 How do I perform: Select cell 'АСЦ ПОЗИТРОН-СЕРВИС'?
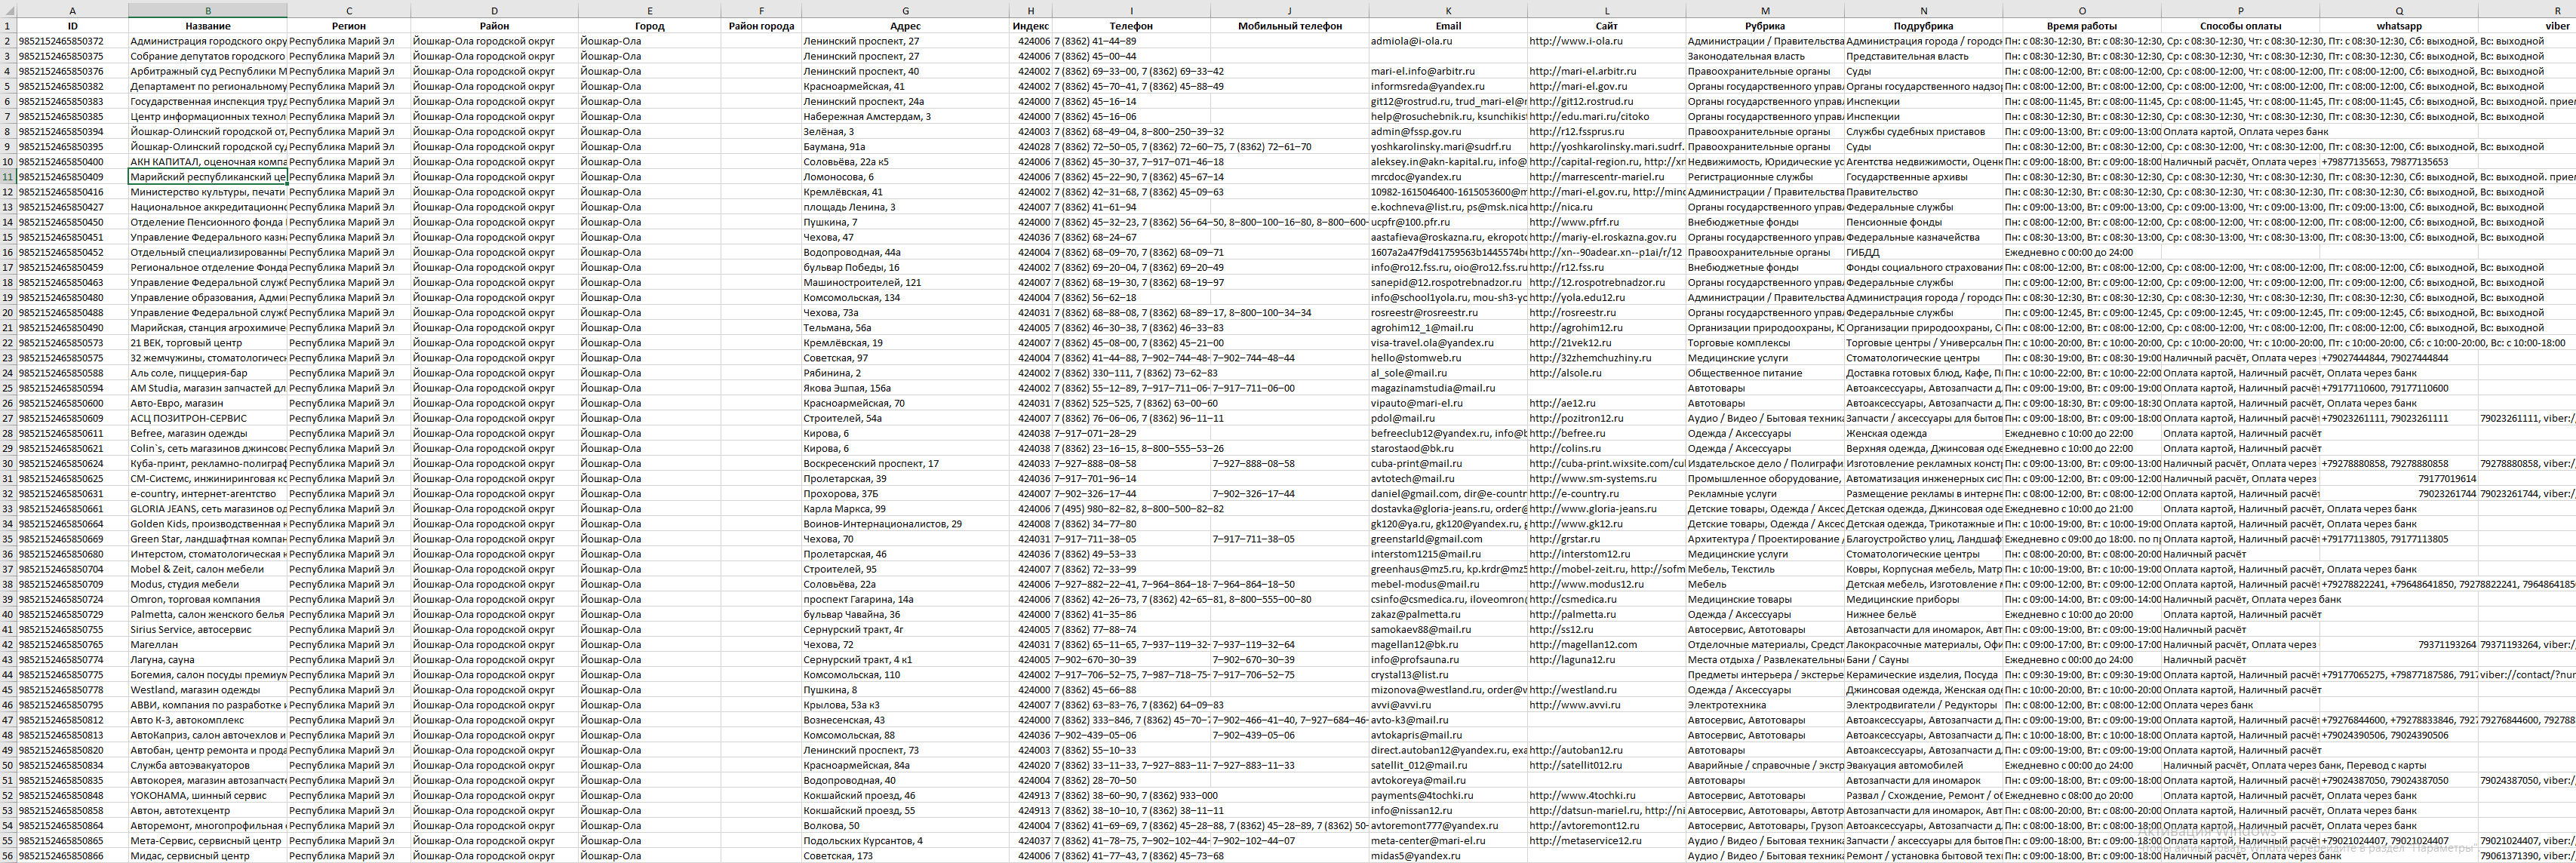pos(208,418)
